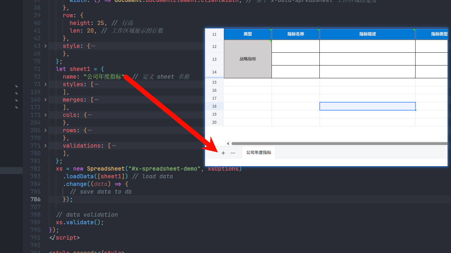This screenshot has height=253, width=451.
Task: Click the left arrow of the spreadsheet scrollbar
Action: tap(228, 143)
